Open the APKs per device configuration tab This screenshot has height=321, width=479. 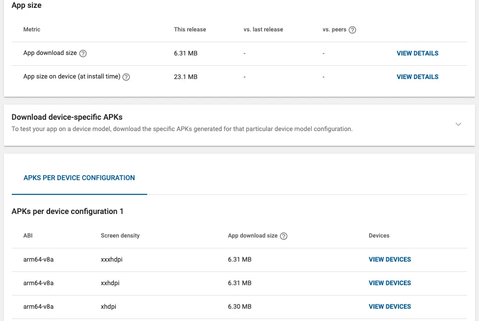(79, 178)
